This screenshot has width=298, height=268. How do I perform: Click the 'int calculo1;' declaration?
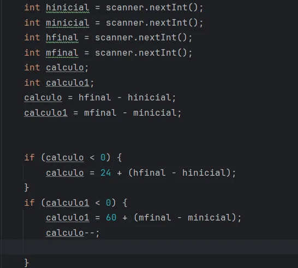59,83
